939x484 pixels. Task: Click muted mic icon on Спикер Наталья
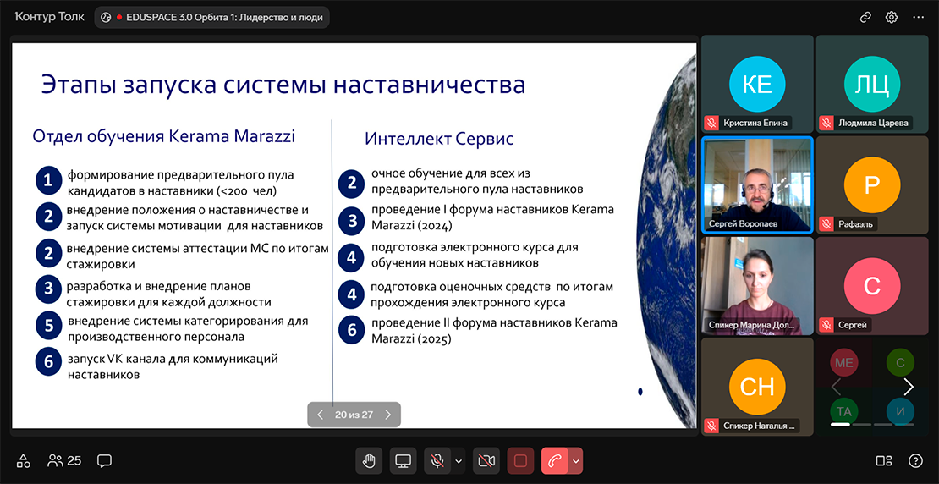coord(711,426)
